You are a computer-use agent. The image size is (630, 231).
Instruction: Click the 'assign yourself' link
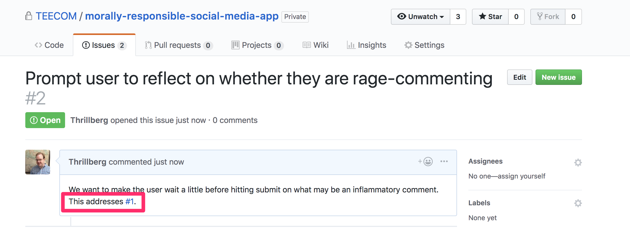[521, 176]
